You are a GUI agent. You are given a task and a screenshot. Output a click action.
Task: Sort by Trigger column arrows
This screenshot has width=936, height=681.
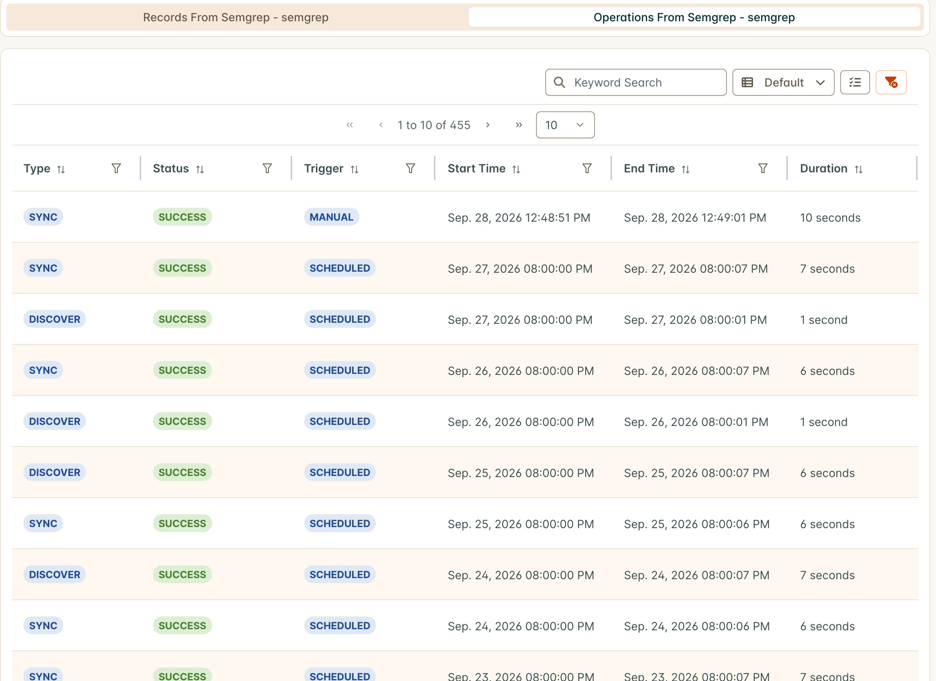pos(355,169)
